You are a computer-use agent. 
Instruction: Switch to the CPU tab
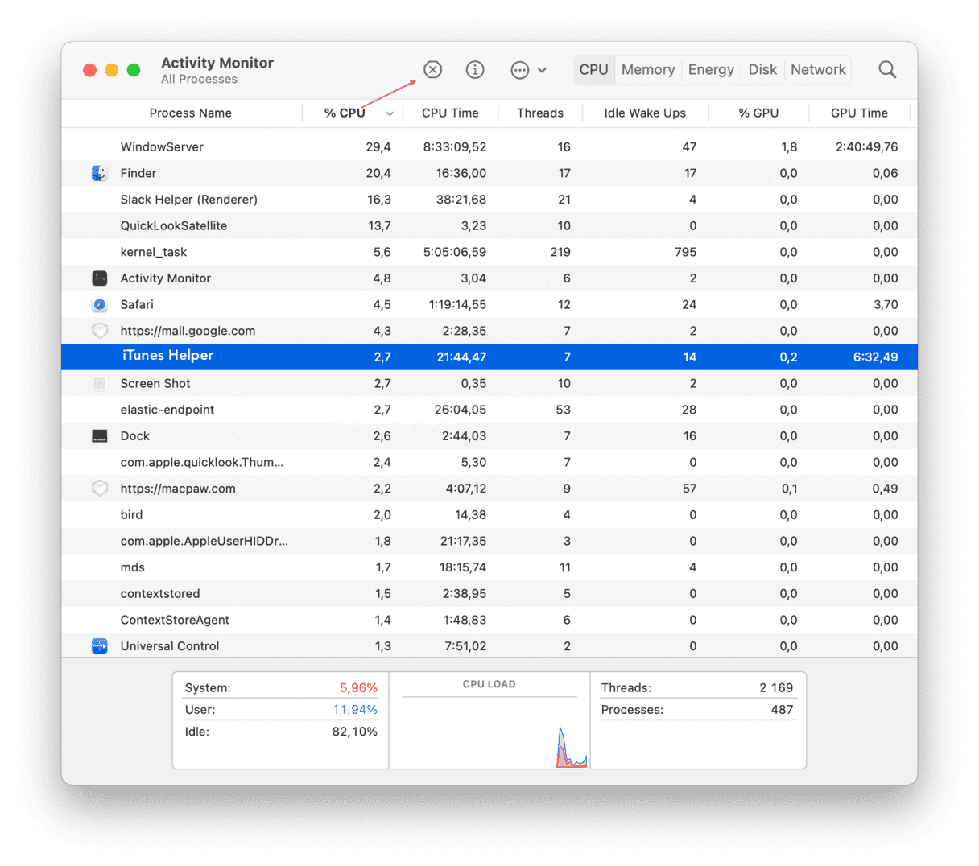pyautogui.click(x=594, y=70)
